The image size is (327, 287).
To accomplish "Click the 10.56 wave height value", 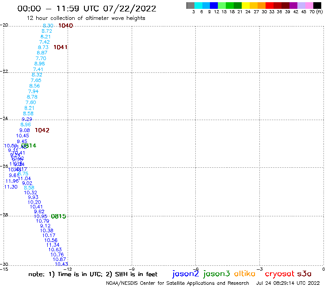I will pyautogui.click(x=51, y=240).
